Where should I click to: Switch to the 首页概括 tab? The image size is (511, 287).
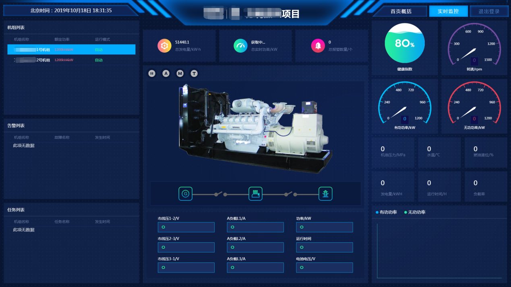coord(401,11)
